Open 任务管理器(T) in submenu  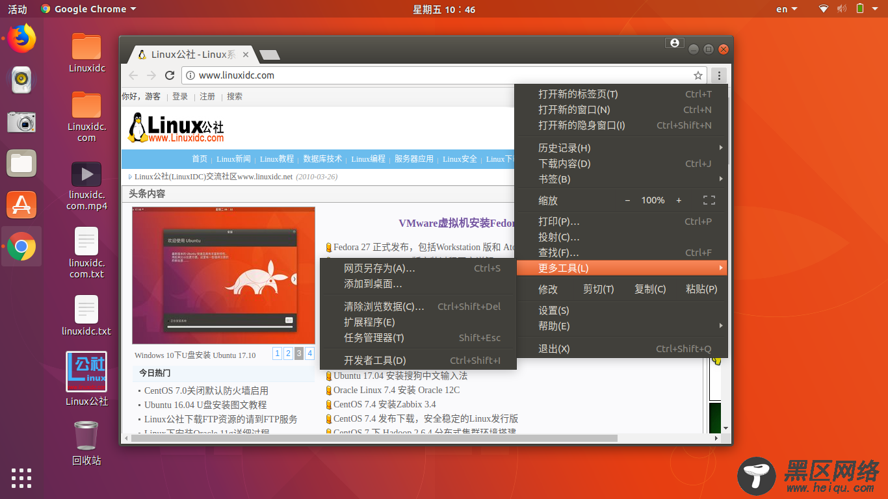tap(418, 338)
